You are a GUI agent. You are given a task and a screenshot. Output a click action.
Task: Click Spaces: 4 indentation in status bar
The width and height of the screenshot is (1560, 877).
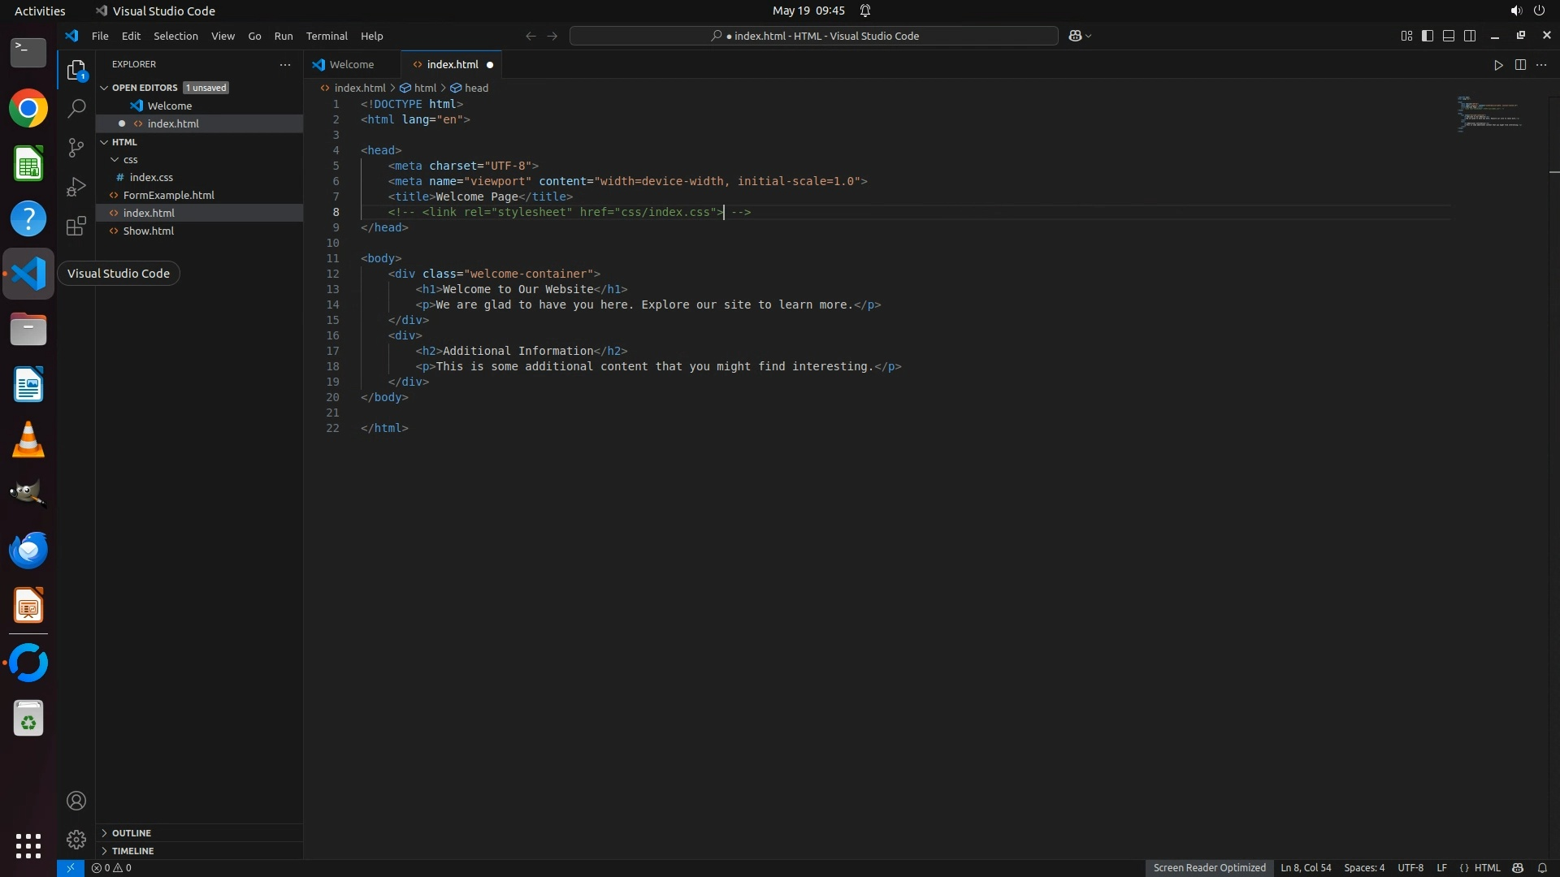tap(1364, 868)
